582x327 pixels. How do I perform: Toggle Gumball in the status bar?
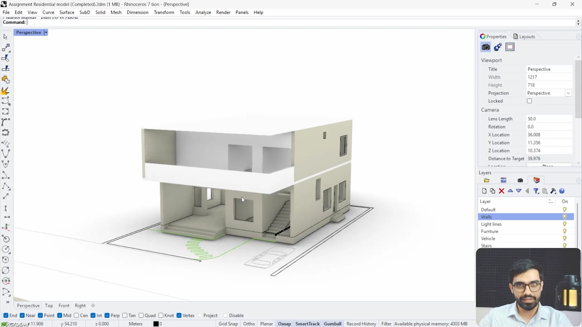coord(332,324)
